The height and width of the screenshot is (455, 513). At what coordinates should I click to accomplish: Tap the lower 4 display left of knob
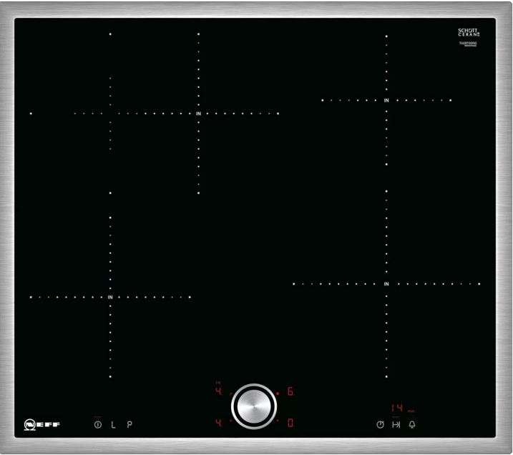(x=218, y=423)
